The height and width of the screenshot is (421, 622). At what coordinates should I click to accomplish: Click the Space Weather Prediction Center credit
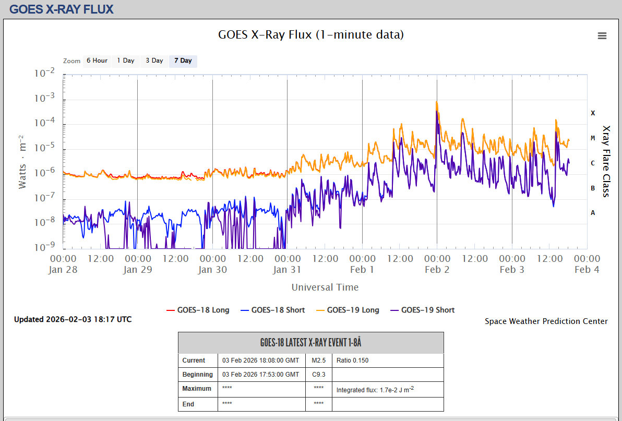coord(546,321)
